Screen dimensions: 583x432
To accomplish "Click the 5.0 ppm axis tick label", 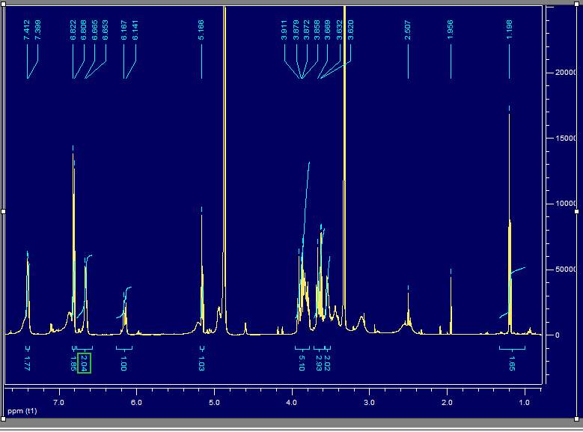I will click(x=214, y=403).
